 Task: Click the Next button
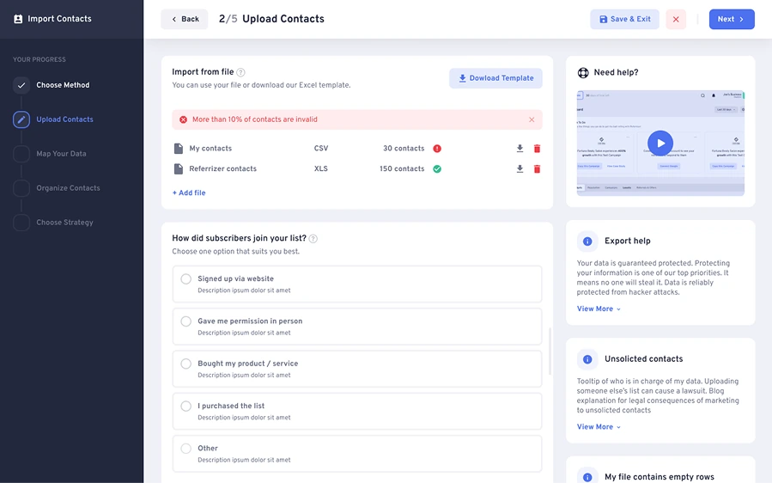(x=732, y=19)
